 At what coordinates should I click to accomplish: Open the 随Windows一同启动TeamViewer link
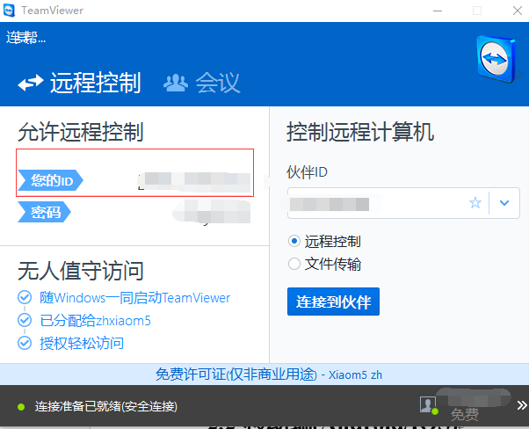click(x=134, y=298)
